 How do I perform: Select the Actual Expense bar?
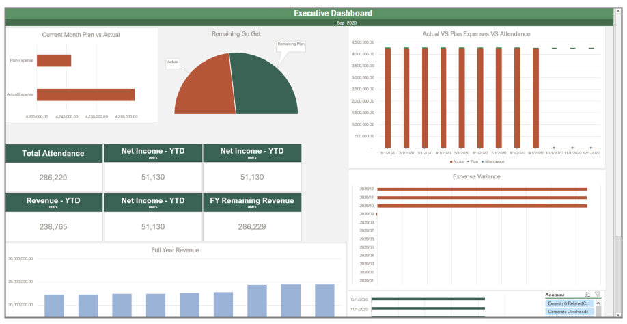[x=85, y=94]
